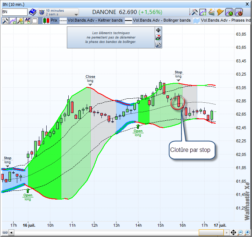Open the symbol dictionary book icon
The image size is (252, 237).
click(x=33, y=12)
